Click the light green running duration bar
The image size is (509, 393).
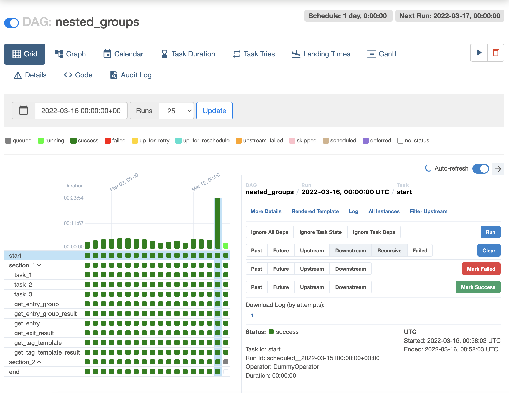[x=226, y=245]
